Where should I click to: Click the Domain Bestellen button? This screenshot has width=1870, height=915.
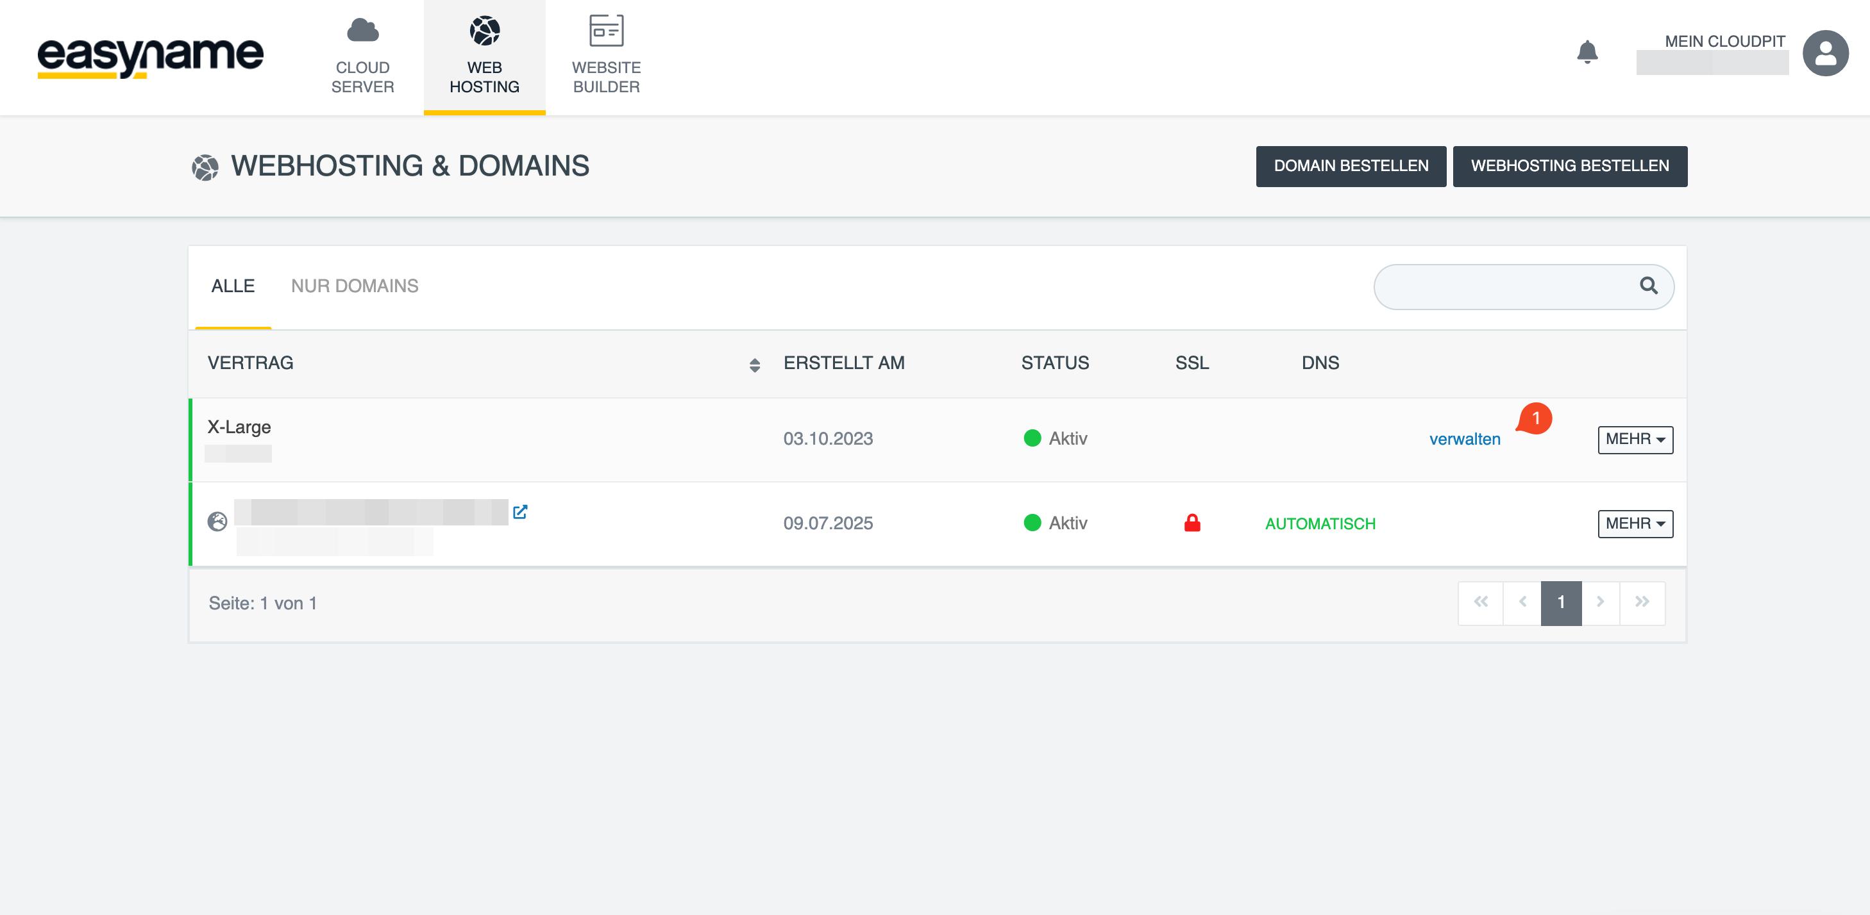tap(1350, 166)
